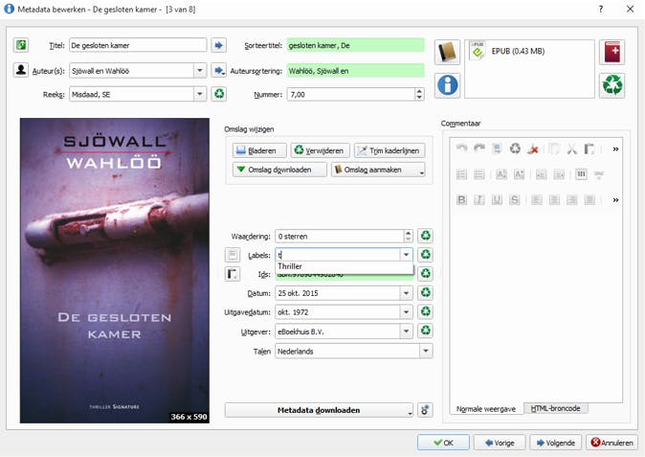
Task: Add a new format with the red book icon
Action: (612, 52)
